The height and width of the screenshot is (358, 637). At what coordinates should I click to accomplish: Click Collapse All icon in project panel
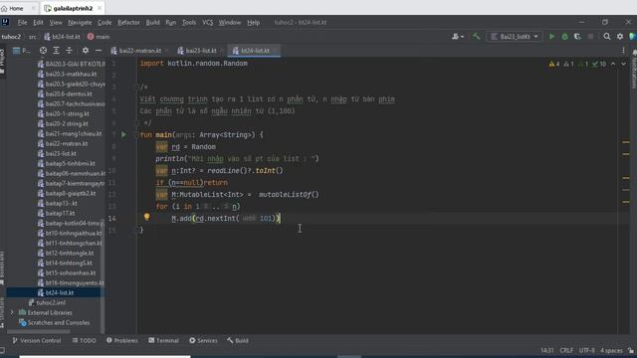pos(69,51)
